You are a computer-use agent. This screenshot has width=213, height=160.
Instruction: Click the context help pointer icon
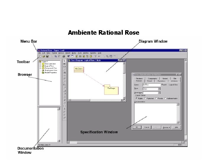click(69, 56)
